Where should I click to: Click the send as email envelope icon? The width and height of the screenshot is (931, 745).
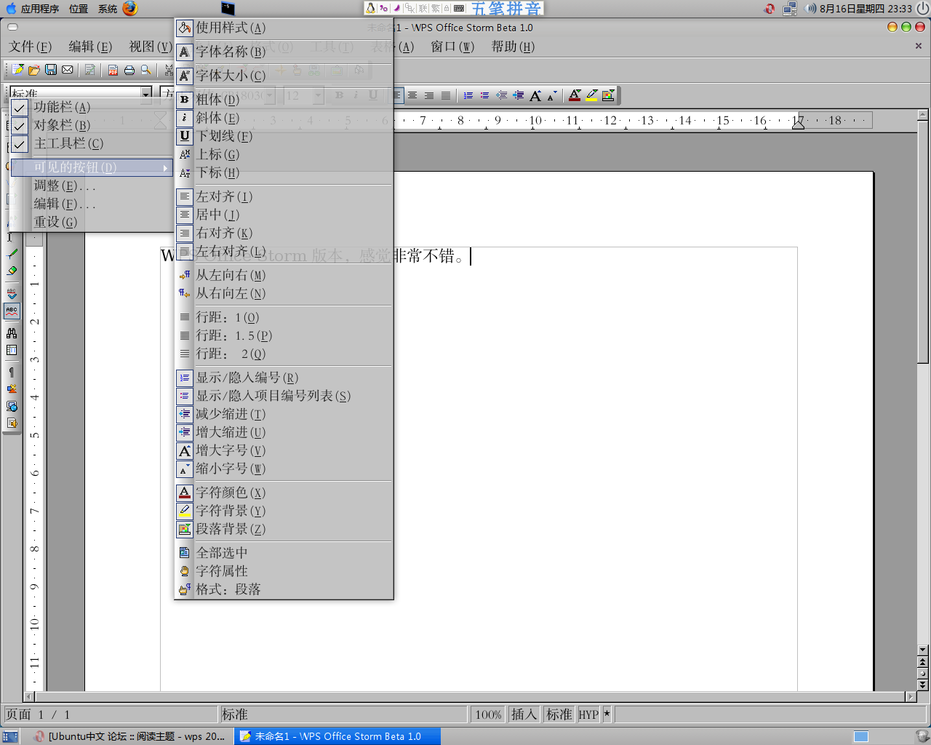tap(68, 70)
